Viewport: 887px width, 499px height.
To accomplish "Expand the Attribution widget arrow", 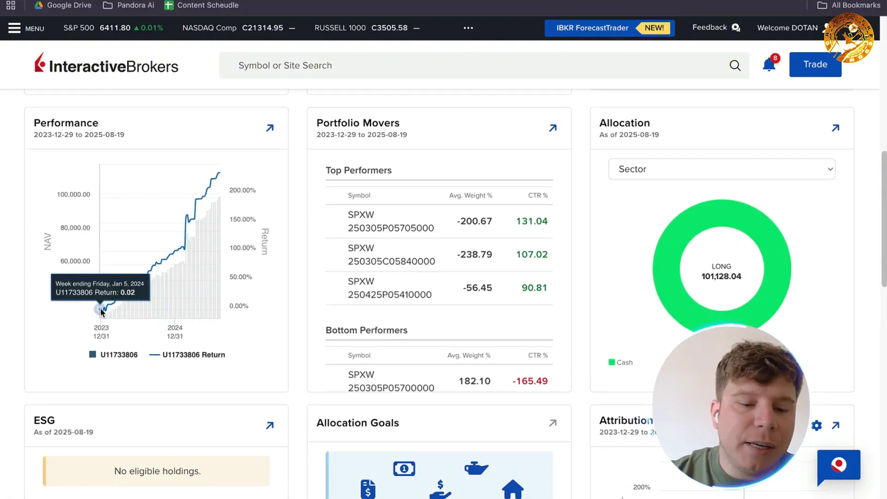I will pyautogui.click(x=835, y=426).
